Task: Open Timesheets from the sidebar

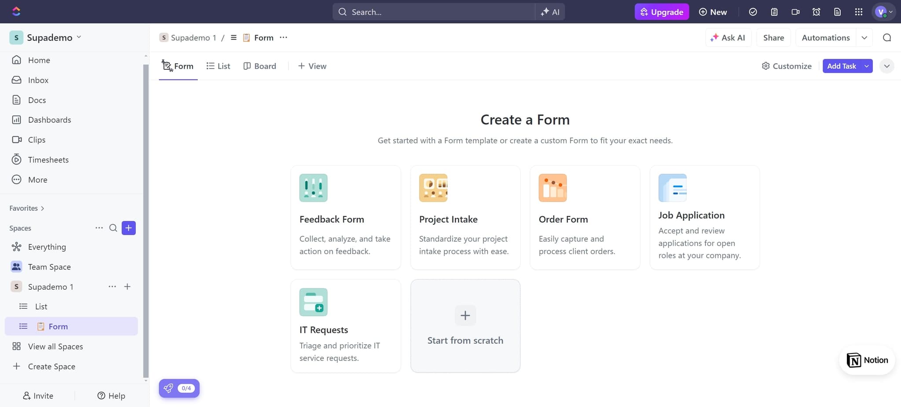Action: coord(48,159)
